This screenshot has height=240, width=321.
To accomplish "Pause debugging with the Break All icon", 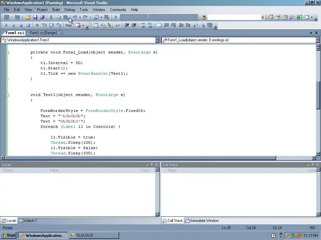I will (14, 25).
